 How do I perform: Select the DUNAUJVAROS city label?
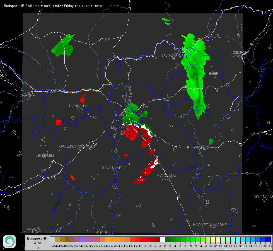point(113,168)
